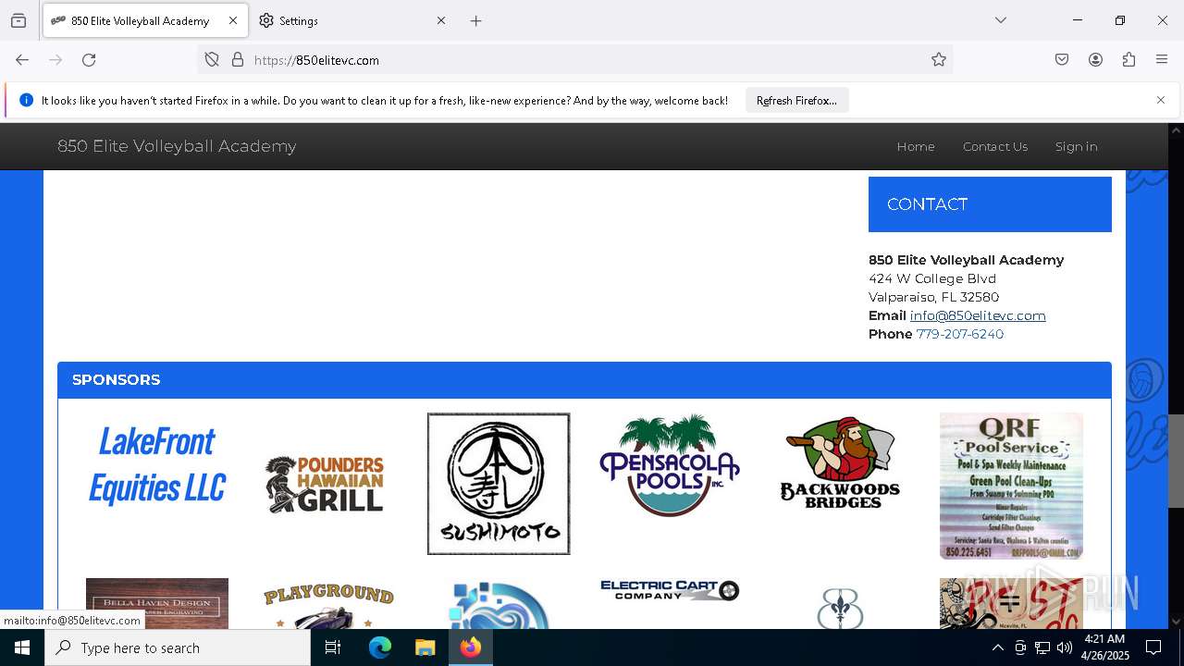Viewport: 1184px width, 666px height.
Task: Open the Firefox account icon
Action: pyautogui.click(x=1095, y=60)
